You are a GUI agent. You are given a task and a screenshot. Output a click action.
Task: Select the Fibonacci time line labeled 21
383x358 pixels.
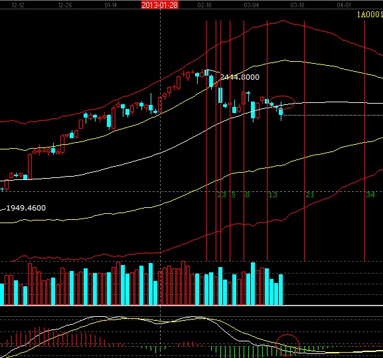point(305,141)
